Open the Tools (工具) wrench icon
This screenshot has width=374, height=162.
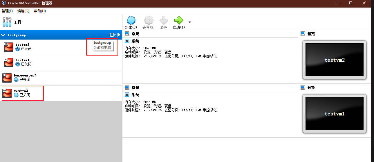pyautogui.click(x=7, y=22)
